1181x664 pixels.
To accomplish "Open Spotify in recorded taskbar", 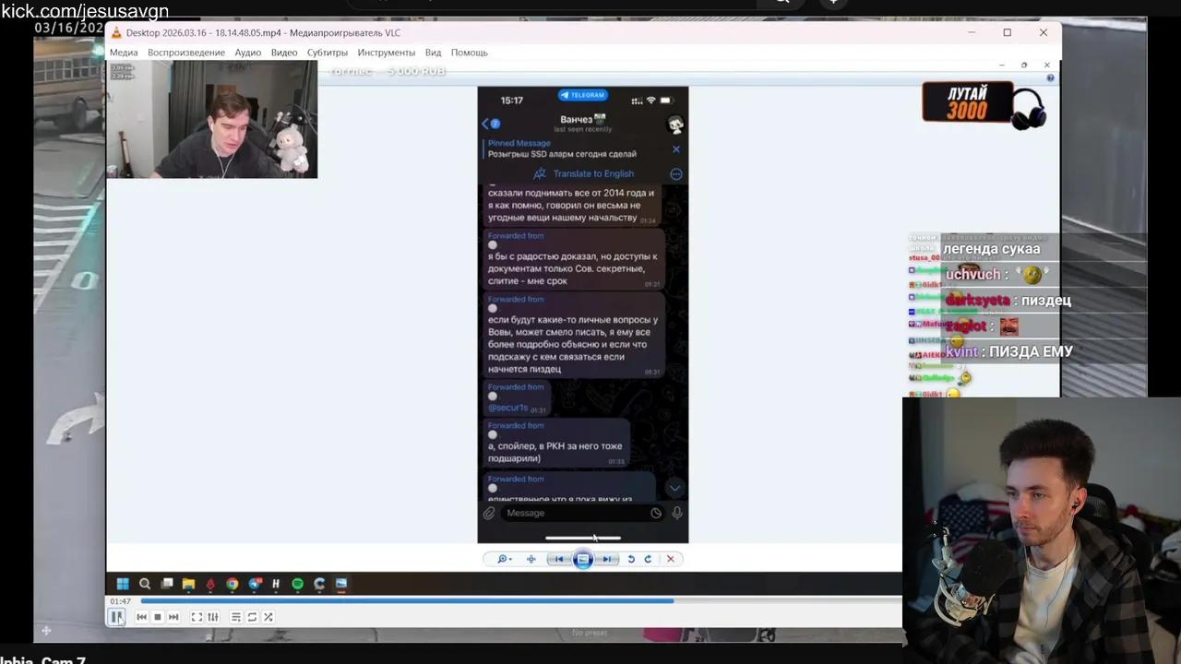I will pyautogui.click(x=297, y=584).
